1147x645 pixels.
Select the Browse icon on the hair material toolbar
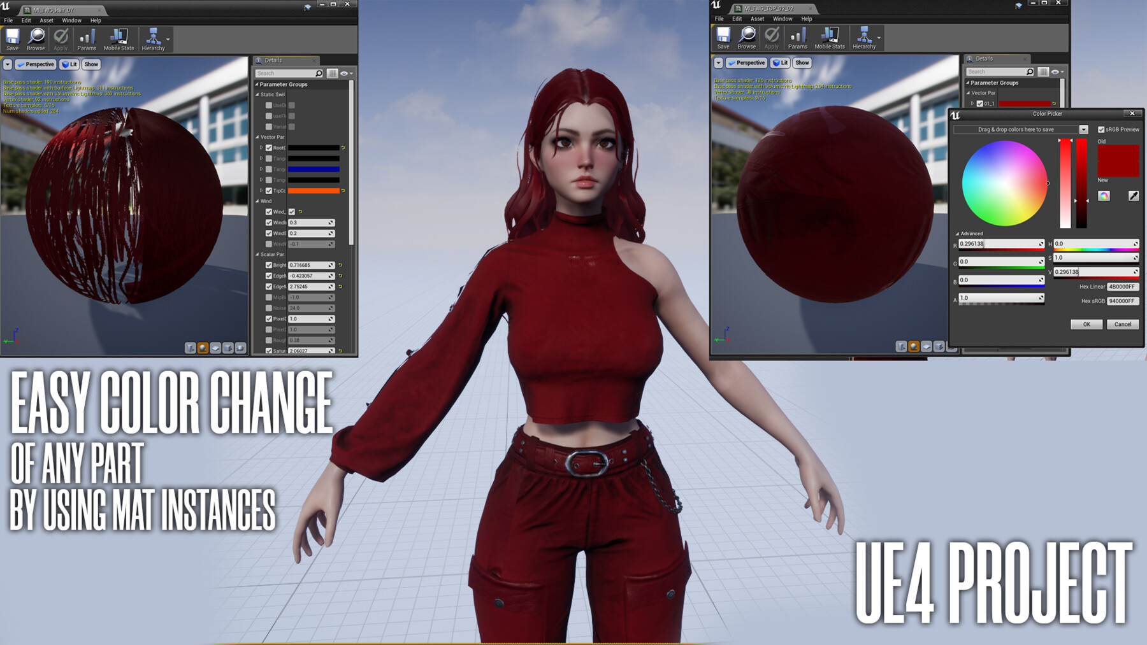[36, 38]
